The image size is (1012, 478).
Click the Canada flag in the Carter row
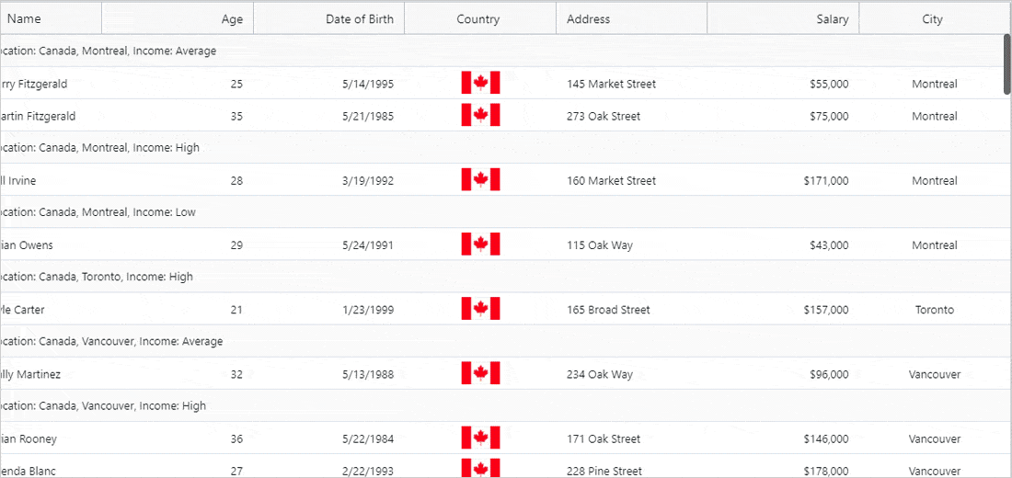pyautogui.click(x=480, y=309)
